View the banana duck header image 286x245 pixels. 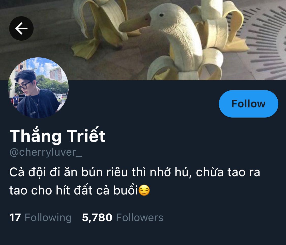pyautogui.click(x=143, y=40)
